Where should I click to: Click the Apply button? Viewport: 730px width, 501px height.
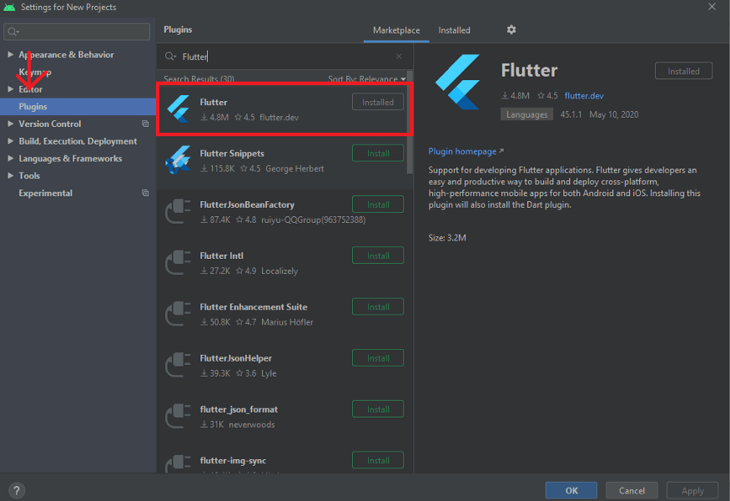(692, 491)
